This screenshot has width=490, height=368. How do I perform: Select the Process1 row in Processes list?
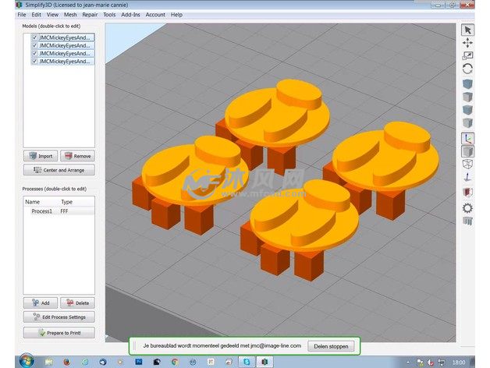click(x=42, y=211)
